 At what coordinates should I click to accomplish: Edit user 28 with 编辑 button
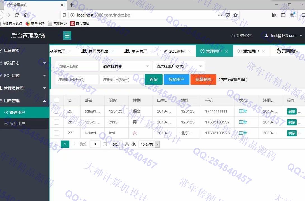[x=292, y=122]
